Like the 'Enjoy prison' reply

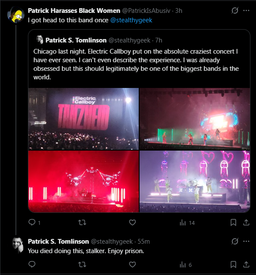pyautogui.click(x=132, y=264)
